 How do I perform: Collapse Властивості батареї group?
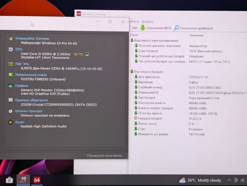(x=132, y=71)
